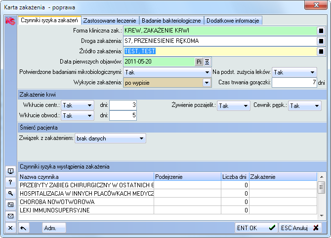
Task: Click the monitor icon in left sidebar
Action: point(10,171)
